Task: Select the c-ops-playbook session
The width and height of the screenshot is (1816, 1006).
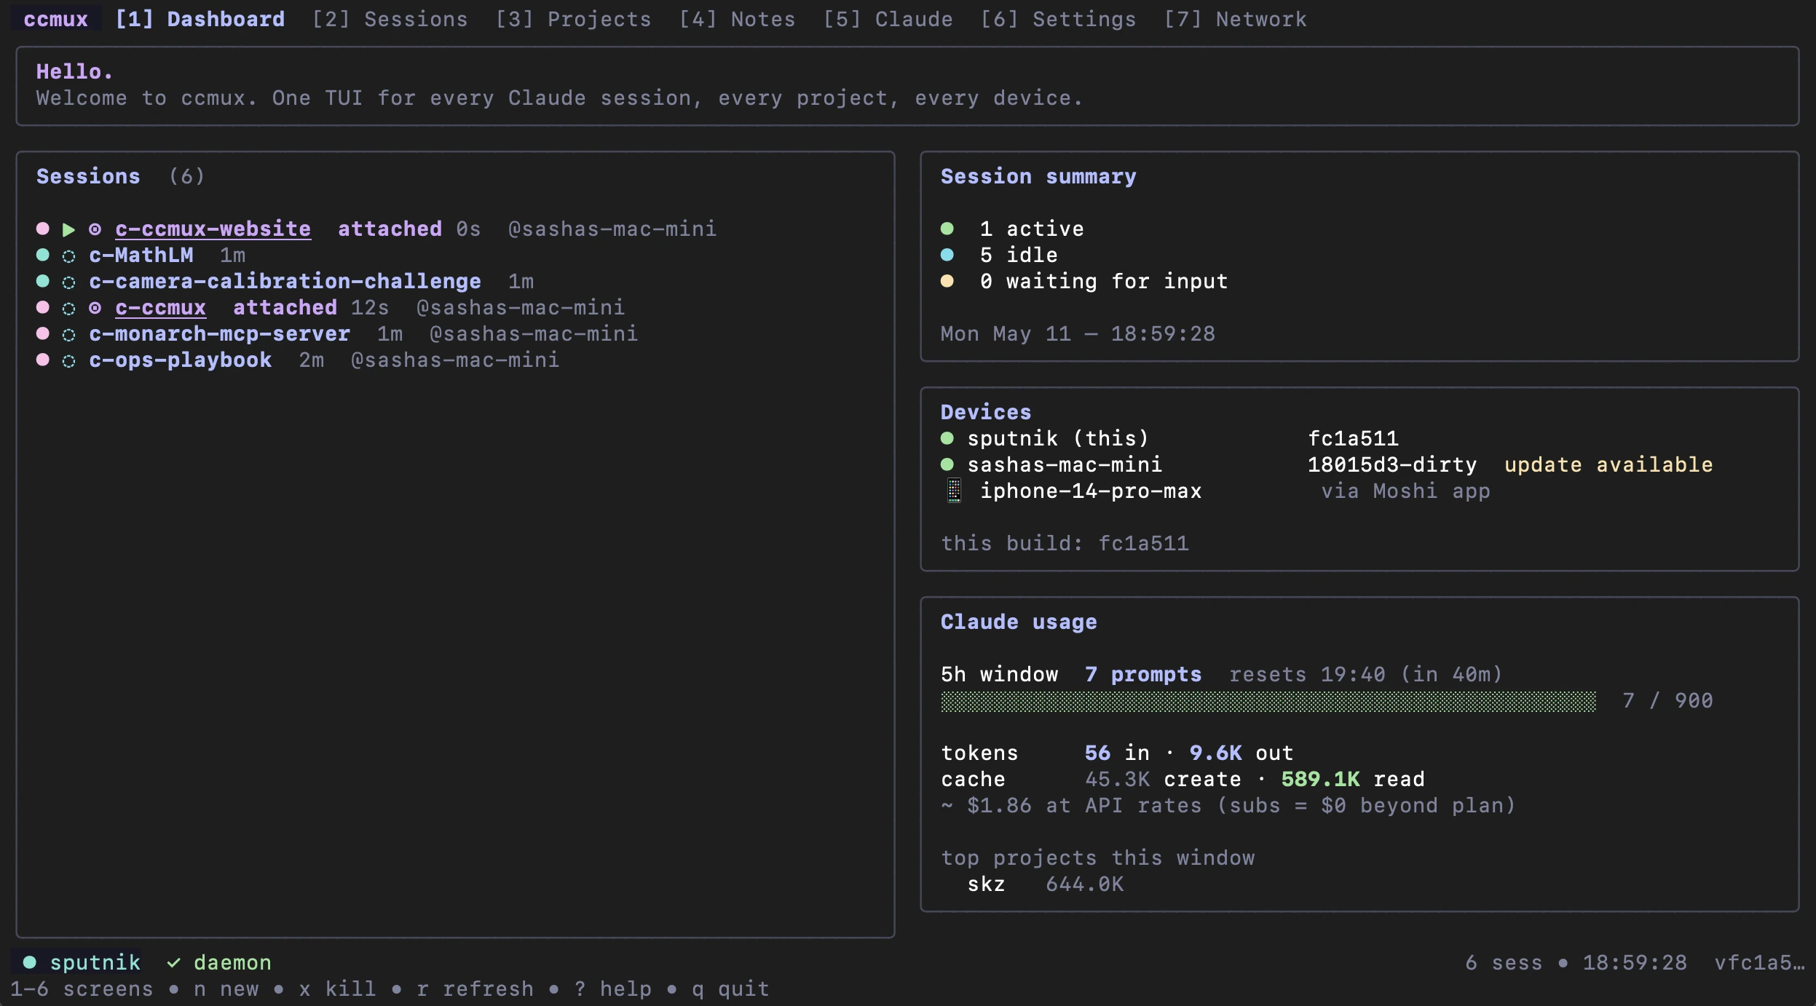Action: 181,360
